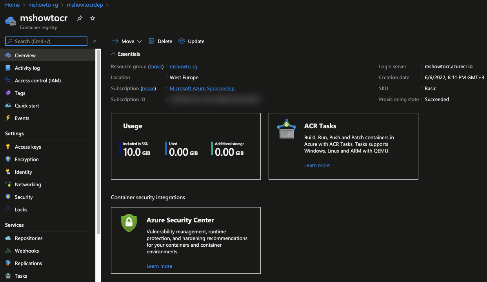Click the West Europe location value
Viewport: 487px width, 282px height.
pyautogui.click(x=184, y=78)
